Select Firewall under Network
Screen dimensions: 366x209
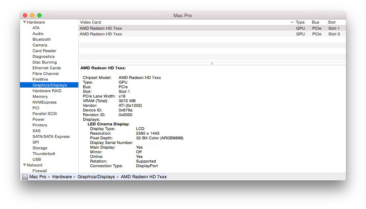tap(40, 170)
